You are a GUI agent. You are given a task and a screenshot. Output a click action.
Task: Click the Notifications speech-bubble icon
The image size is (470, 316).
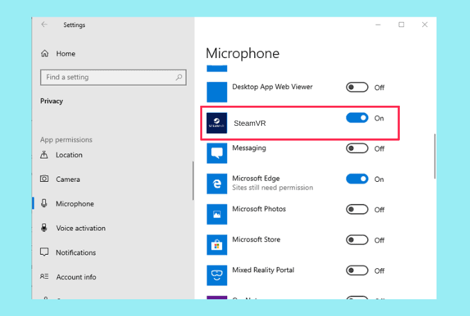click(x=44, y=252)
